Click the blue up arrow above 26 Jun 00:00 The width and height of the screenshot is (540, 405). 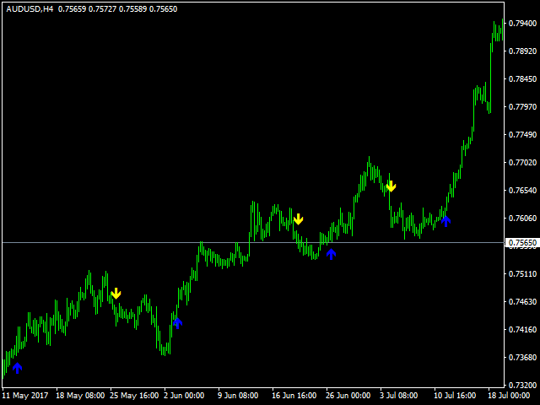[x=331, y=254]
